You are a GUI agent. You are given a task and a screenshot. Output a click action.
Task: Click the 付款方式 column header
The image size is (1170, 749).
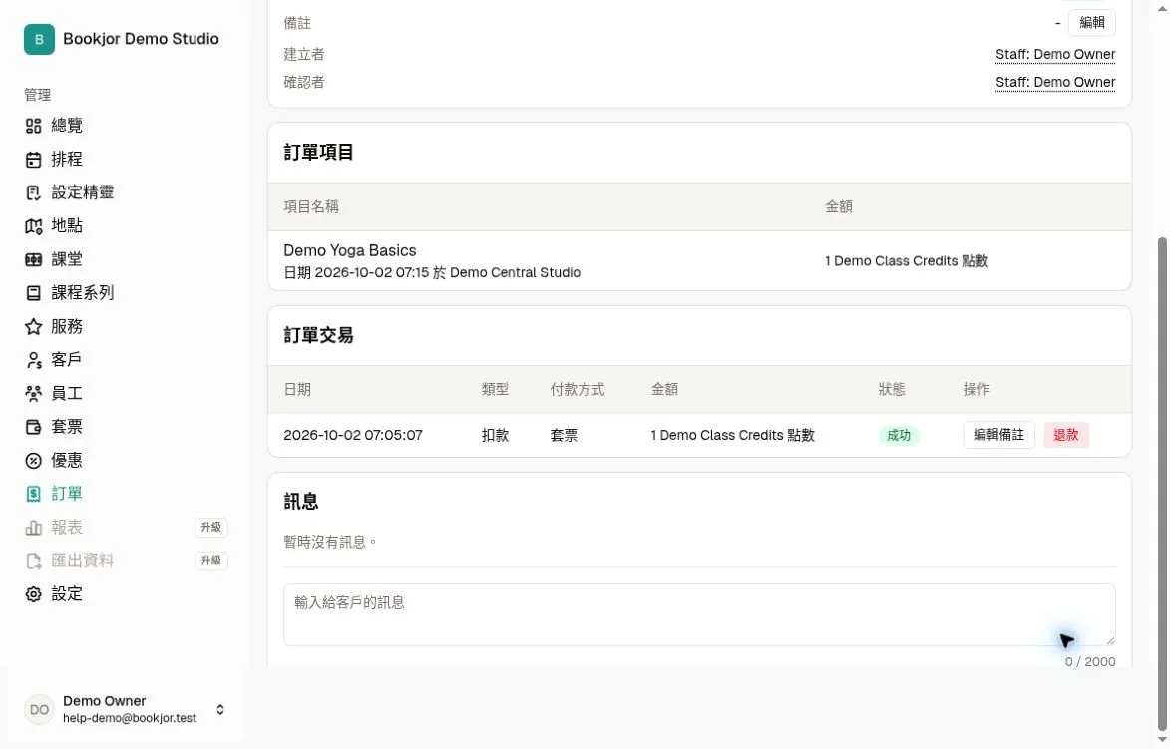pyautogui.click(x=577, y=389)
